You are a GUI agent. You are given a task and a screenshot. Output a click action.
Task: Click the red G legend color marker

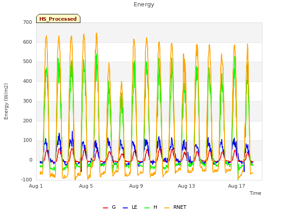click(105, 208)
